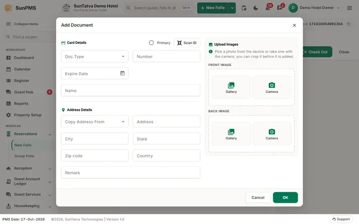Open notifications bell icon
Viewport: 359px width, 224px height.
268,8
